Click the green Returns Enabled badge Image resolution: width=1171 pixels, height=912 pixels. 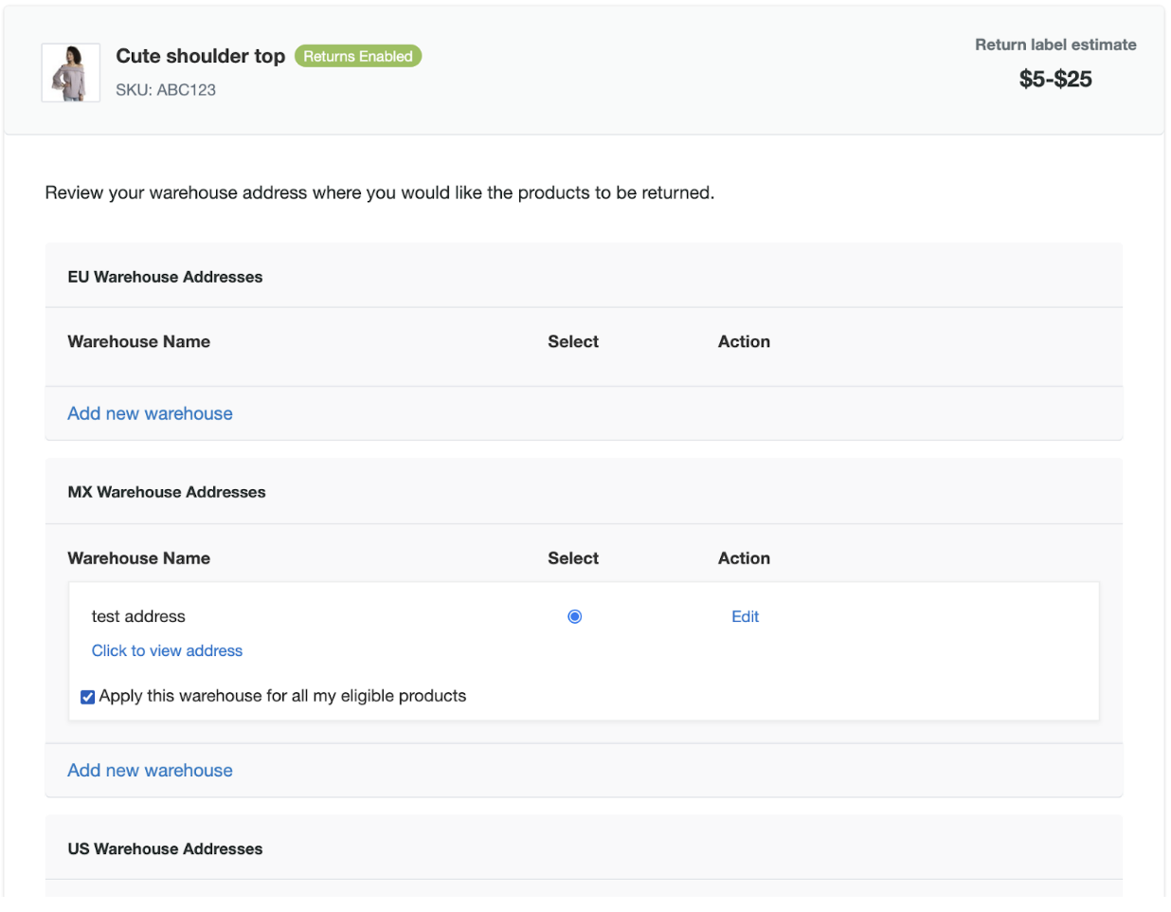coord(357,57)
